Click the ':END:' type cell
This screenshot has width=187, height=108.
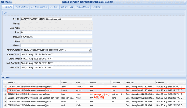tap(78, 105)
